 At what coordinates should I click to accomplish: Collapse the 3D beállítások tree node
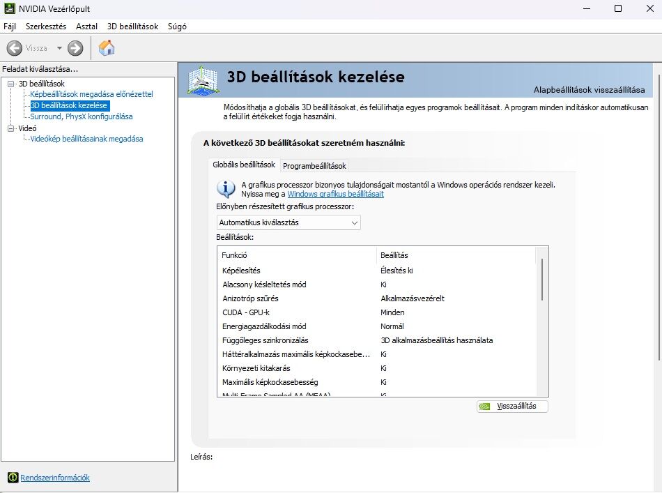[x=11, y=84]
